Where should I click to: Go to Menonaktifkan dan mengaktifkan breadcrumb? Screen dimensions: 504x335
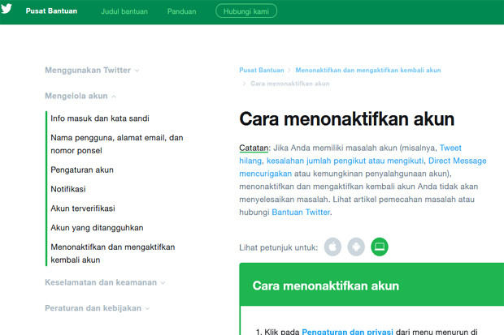[368, 70]
